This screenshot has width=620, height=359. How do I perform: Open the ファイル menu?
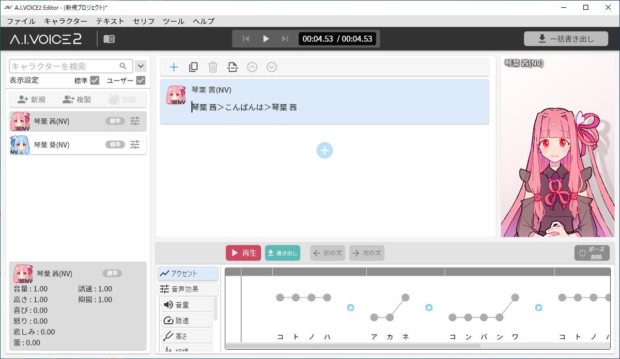tap(21, 21)
